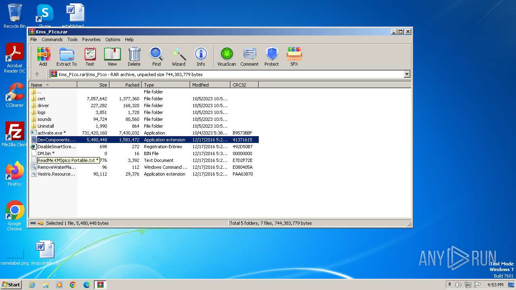
Task: Select the driver folder
Action: pyautogui.click(x=144, y=106)
